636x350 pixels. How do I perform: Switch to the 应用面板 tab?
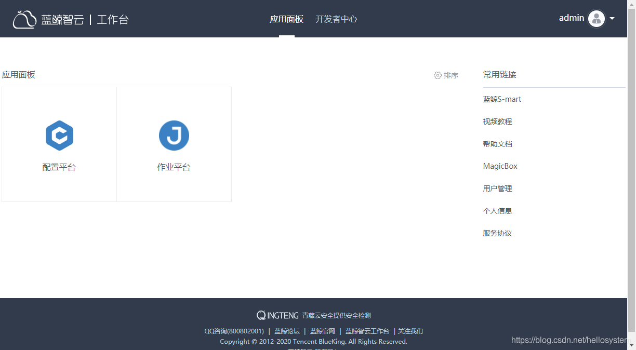(x=286, y=19)
